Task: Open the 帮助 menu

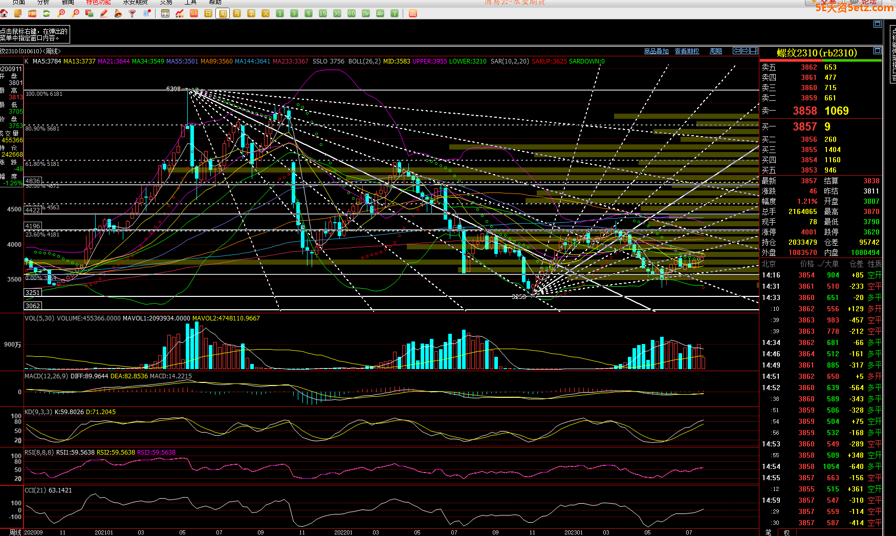Action: click(x=215, y=2)
